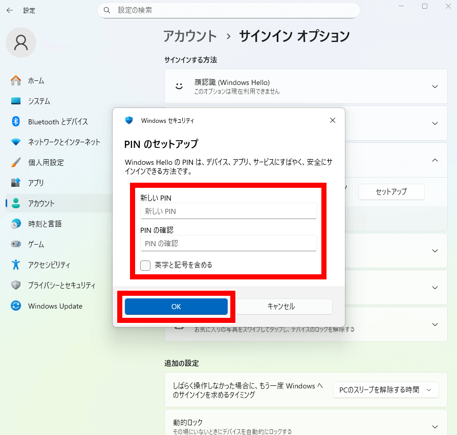Expand the 動的ロック section
The height and width of the screenshot is (435, 457).
point(435,427)
